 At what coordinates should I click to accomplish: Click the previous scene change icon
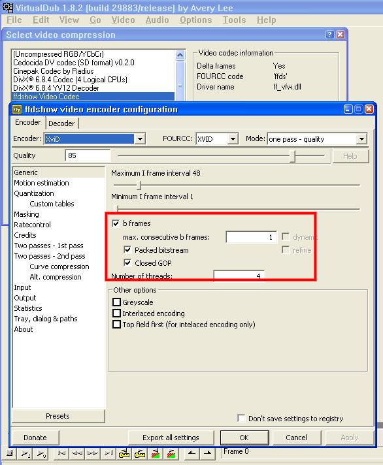(x=156, y=453)
